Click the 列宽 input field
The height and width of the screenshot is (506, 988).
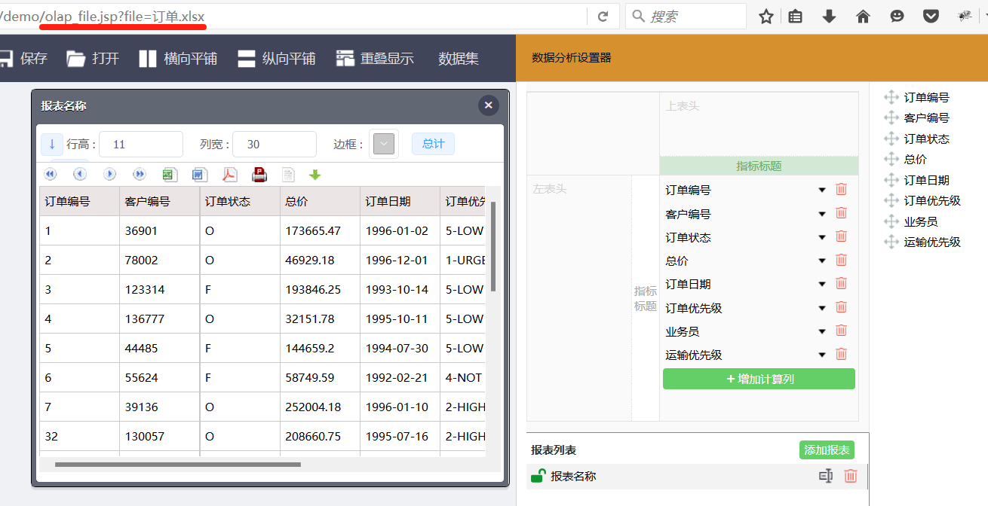click(x=274, y=144)
